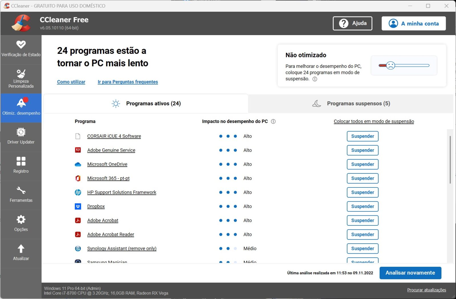Suspender CORSAIR iCUE 4 Software
The image size is (456, 299).
coord(362,136)
